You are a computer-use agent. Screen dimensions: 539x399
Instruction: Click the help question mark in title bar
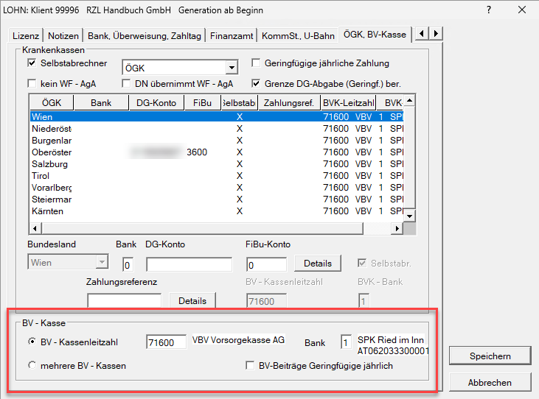click(x=490, y=10)
